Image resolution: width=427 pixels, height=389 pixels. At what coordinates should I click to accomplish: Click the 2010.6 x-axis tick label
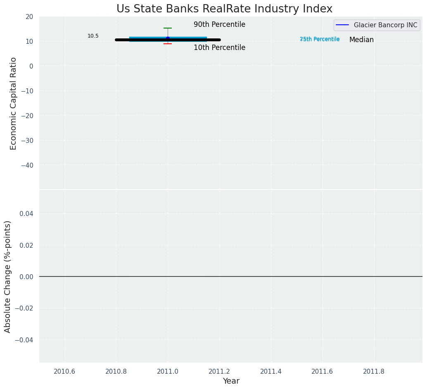tap(64, 371)
